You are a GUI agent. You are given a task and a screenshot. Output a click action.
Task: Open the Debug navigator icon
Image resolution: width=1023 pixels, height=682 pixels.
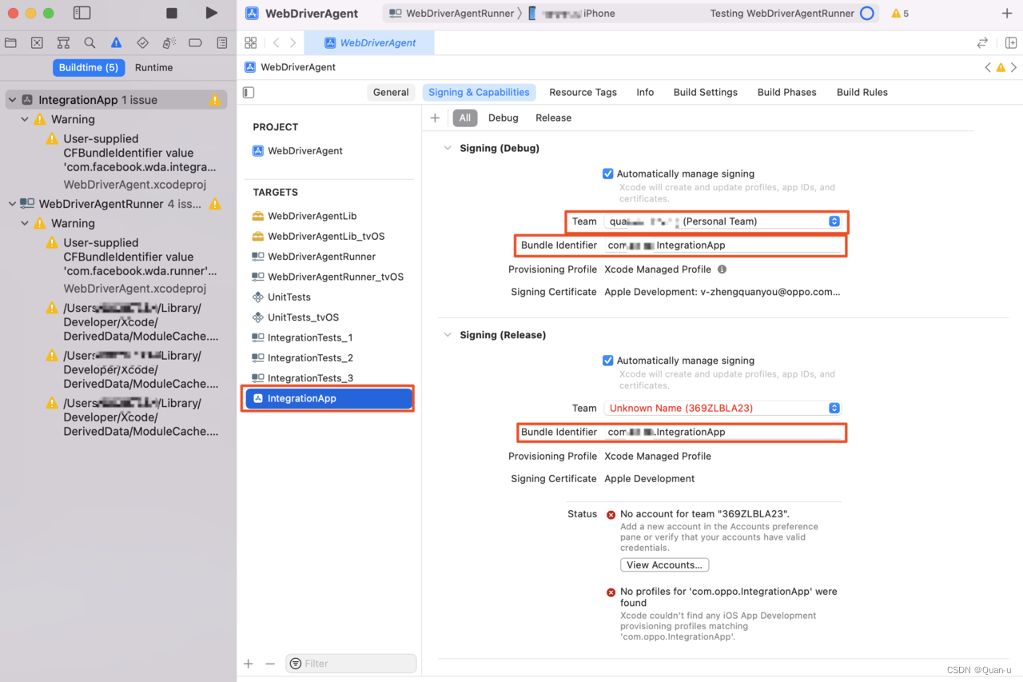point(169,42)
